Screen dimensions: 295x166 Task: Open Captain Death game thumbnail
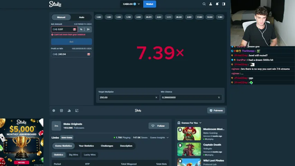189,149
